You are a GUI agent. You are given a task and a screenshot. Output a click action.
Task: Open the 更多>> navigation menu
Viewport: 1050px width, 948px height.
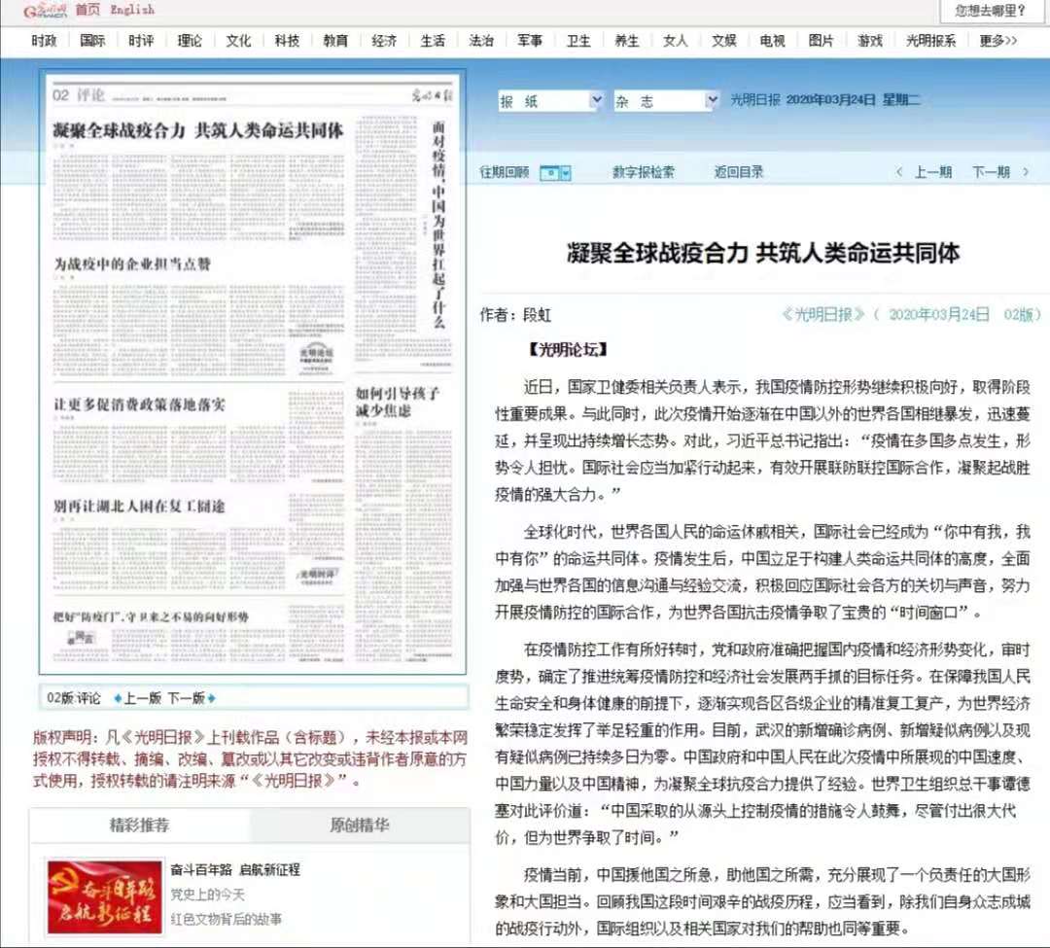click(x=998, y=41)
